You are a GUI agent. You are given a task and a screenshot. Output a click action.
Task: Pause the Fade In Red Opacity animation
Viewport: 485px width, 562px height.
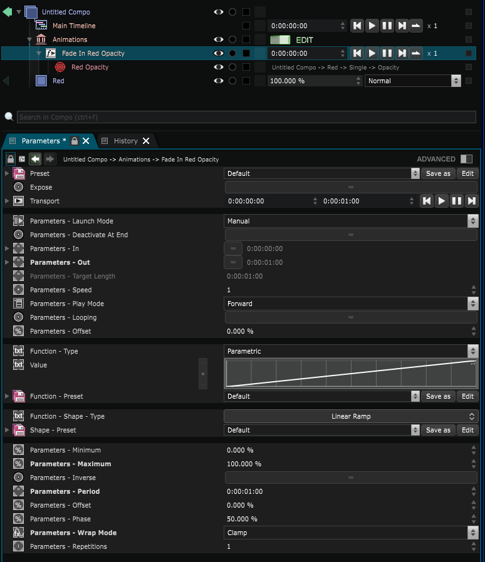pyautogui.click(x=387, y=53)
